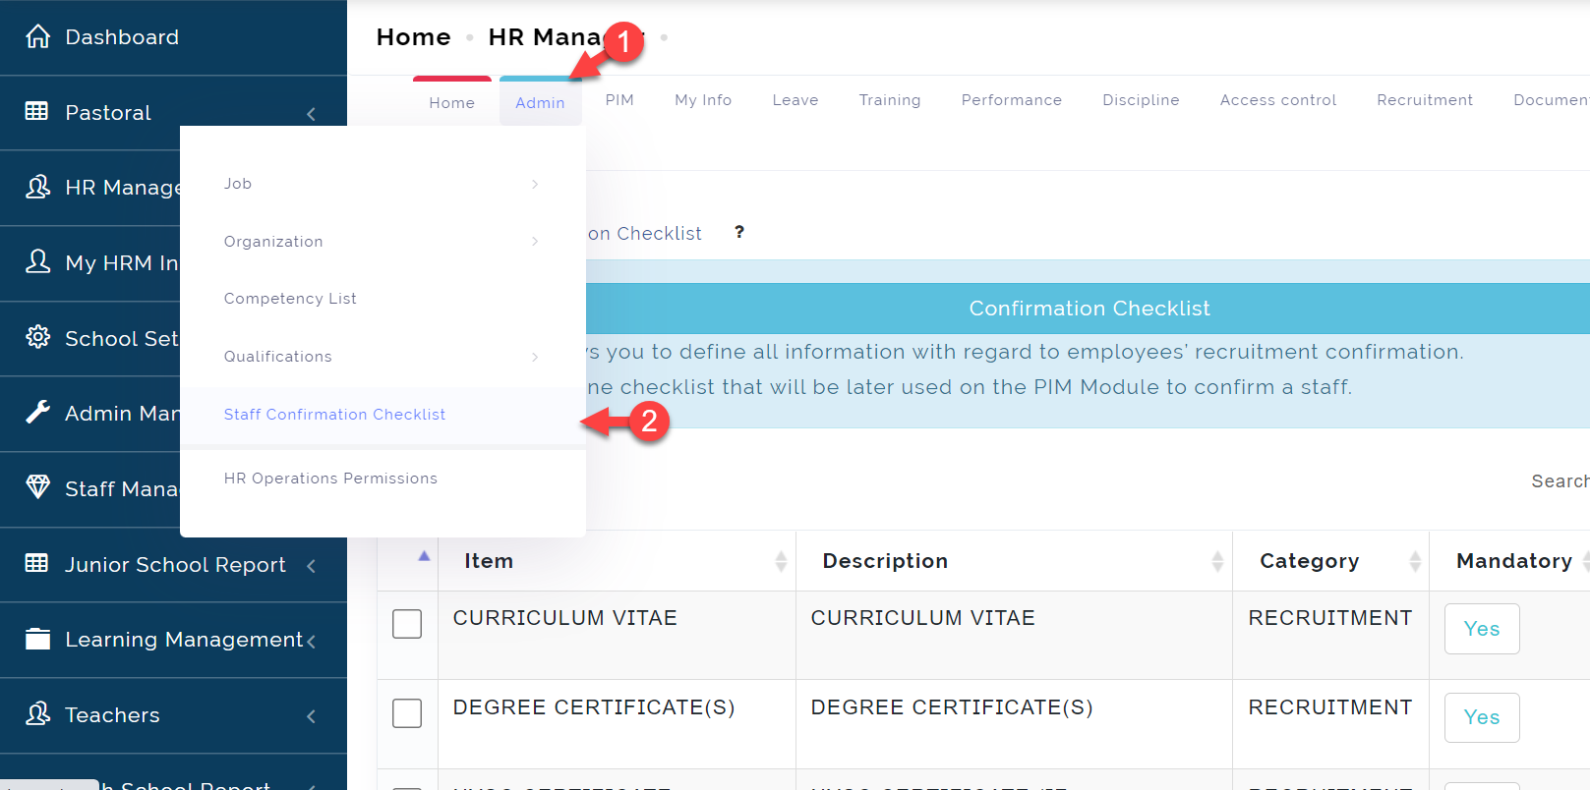Switch to the Performance tab
Screen dimensions: 1590x790
point(1012,100)
